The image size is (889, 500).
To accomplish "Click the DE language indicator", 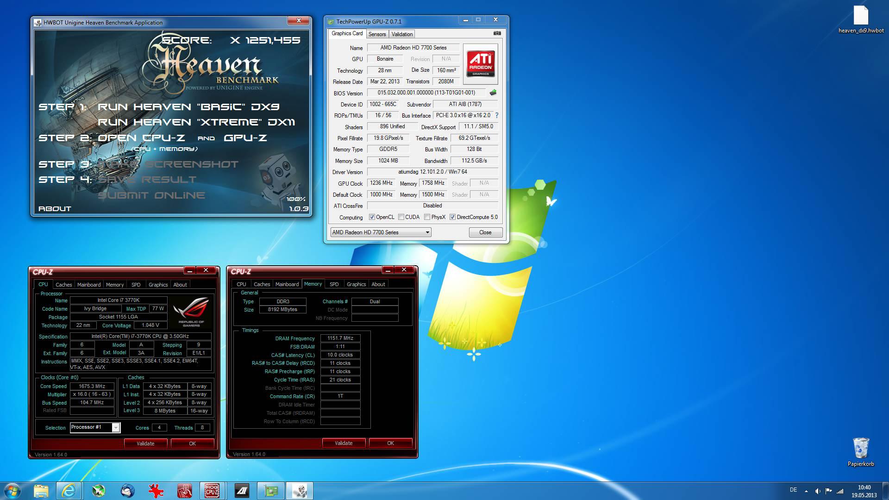I will click(793, 490).
